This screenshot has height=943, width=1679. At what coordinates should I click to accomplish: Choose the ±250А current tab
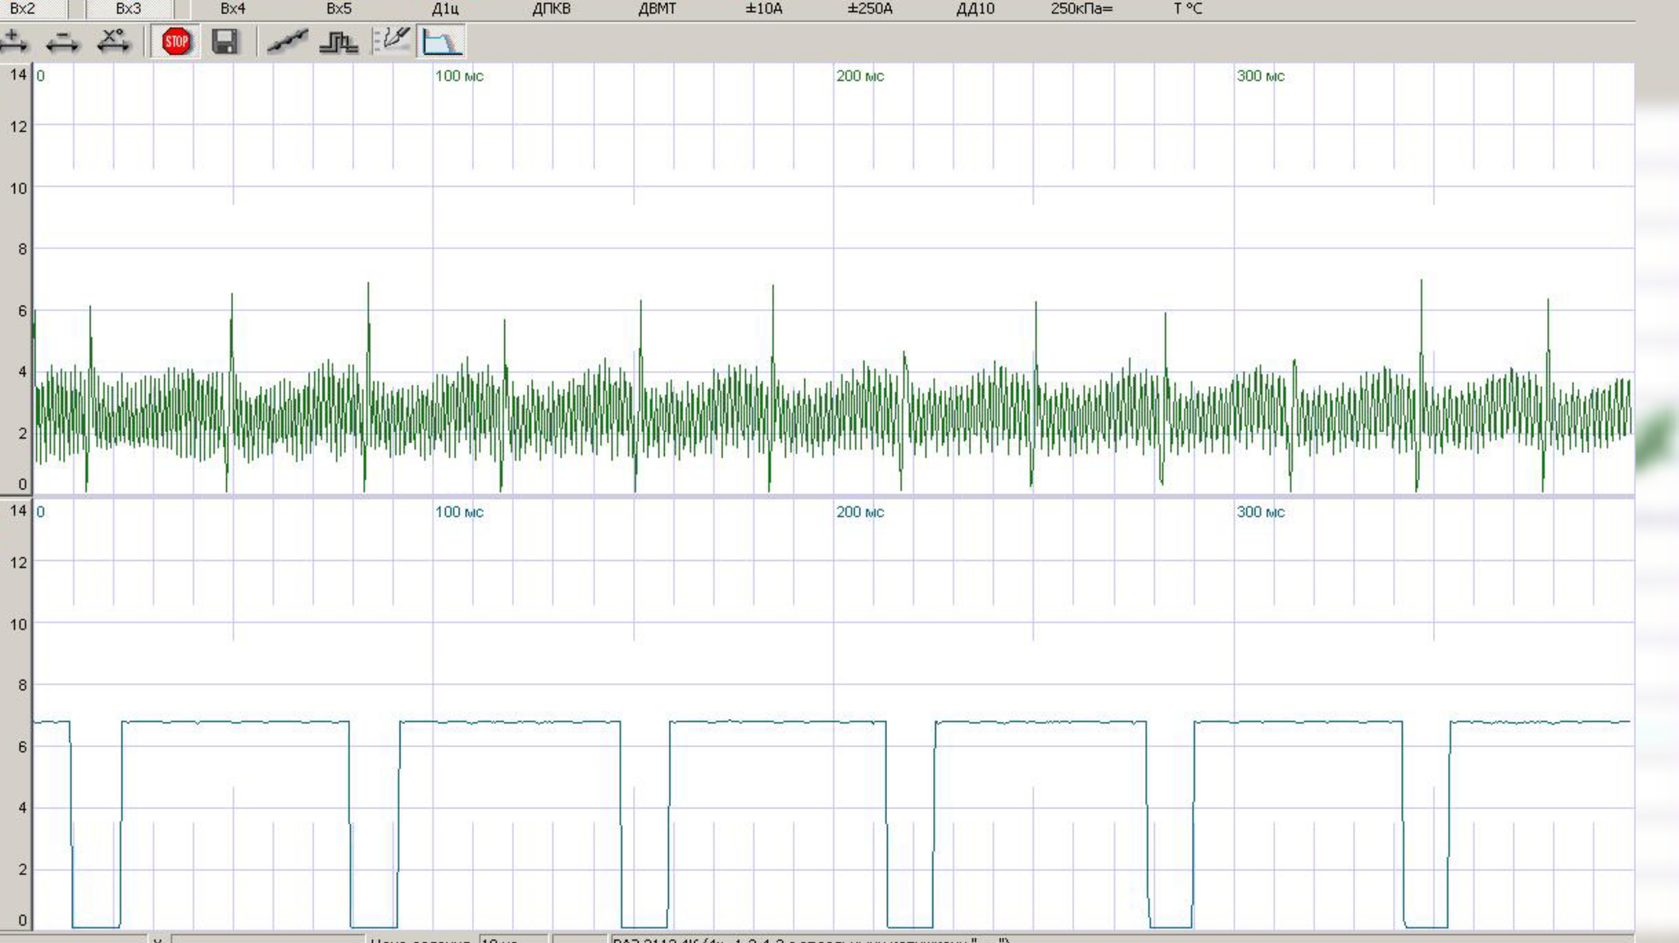(x=870, y=8)
